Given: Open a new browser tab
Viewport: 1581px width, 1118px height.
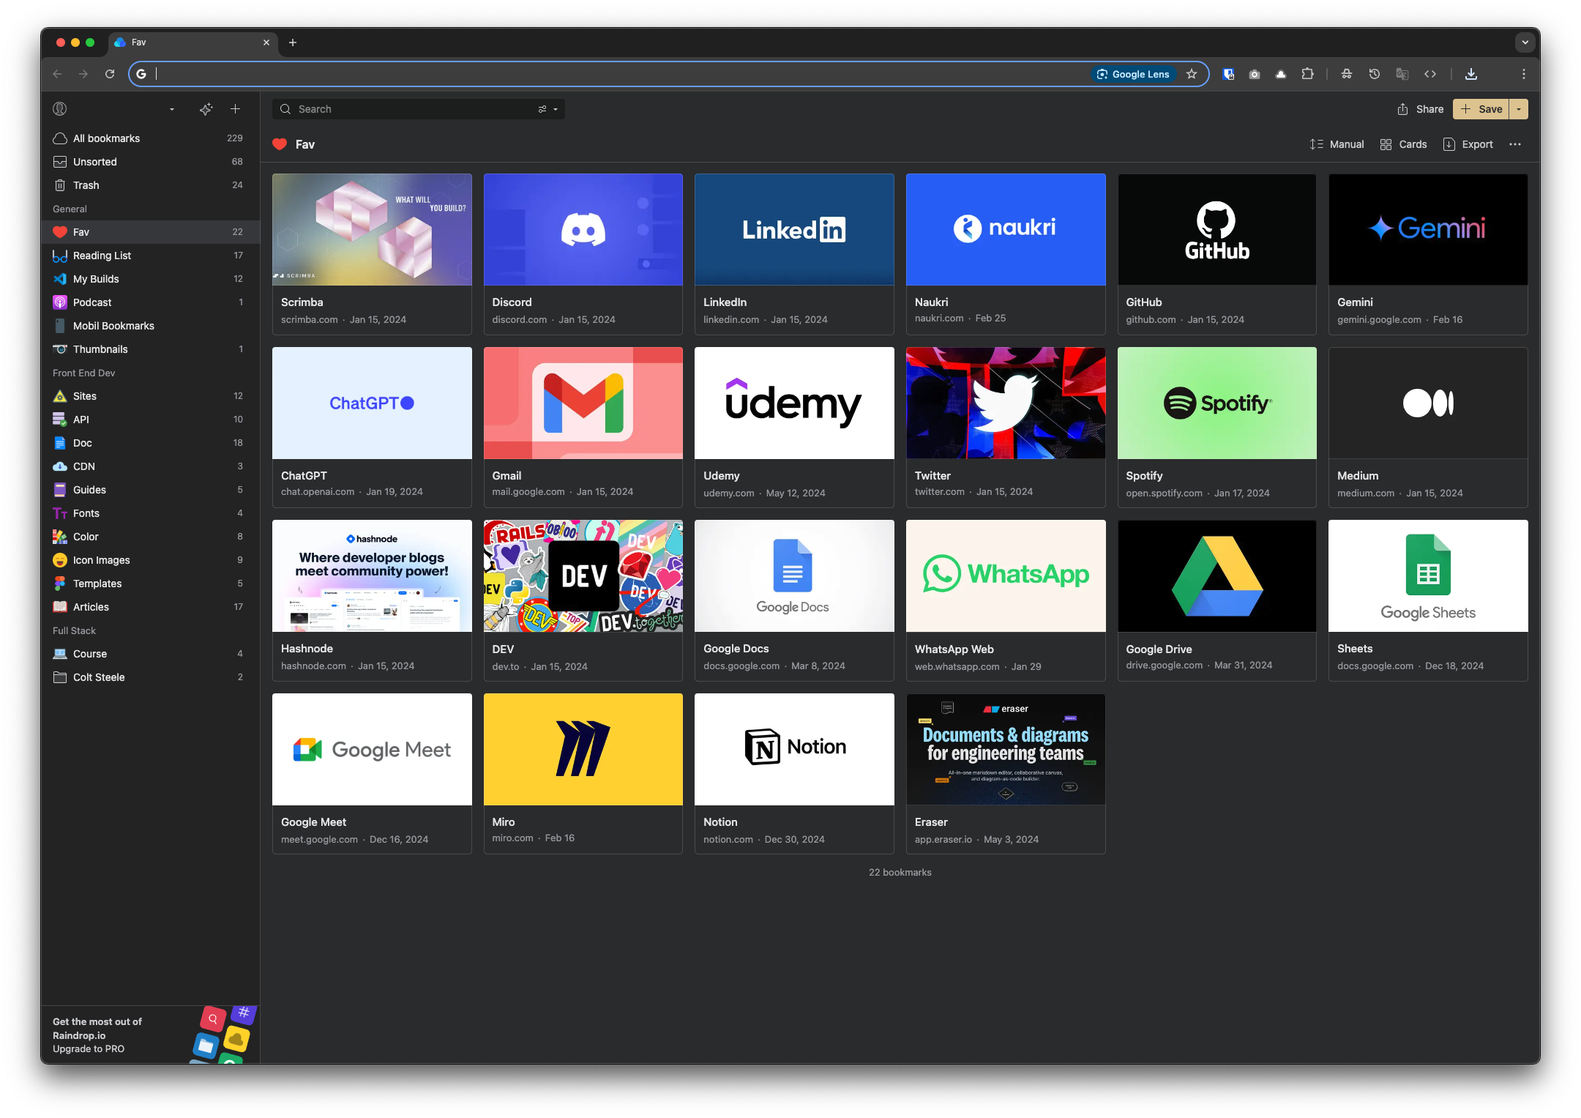Looking at the screenshot, I should pyautogui.click(x=293, y=42).
